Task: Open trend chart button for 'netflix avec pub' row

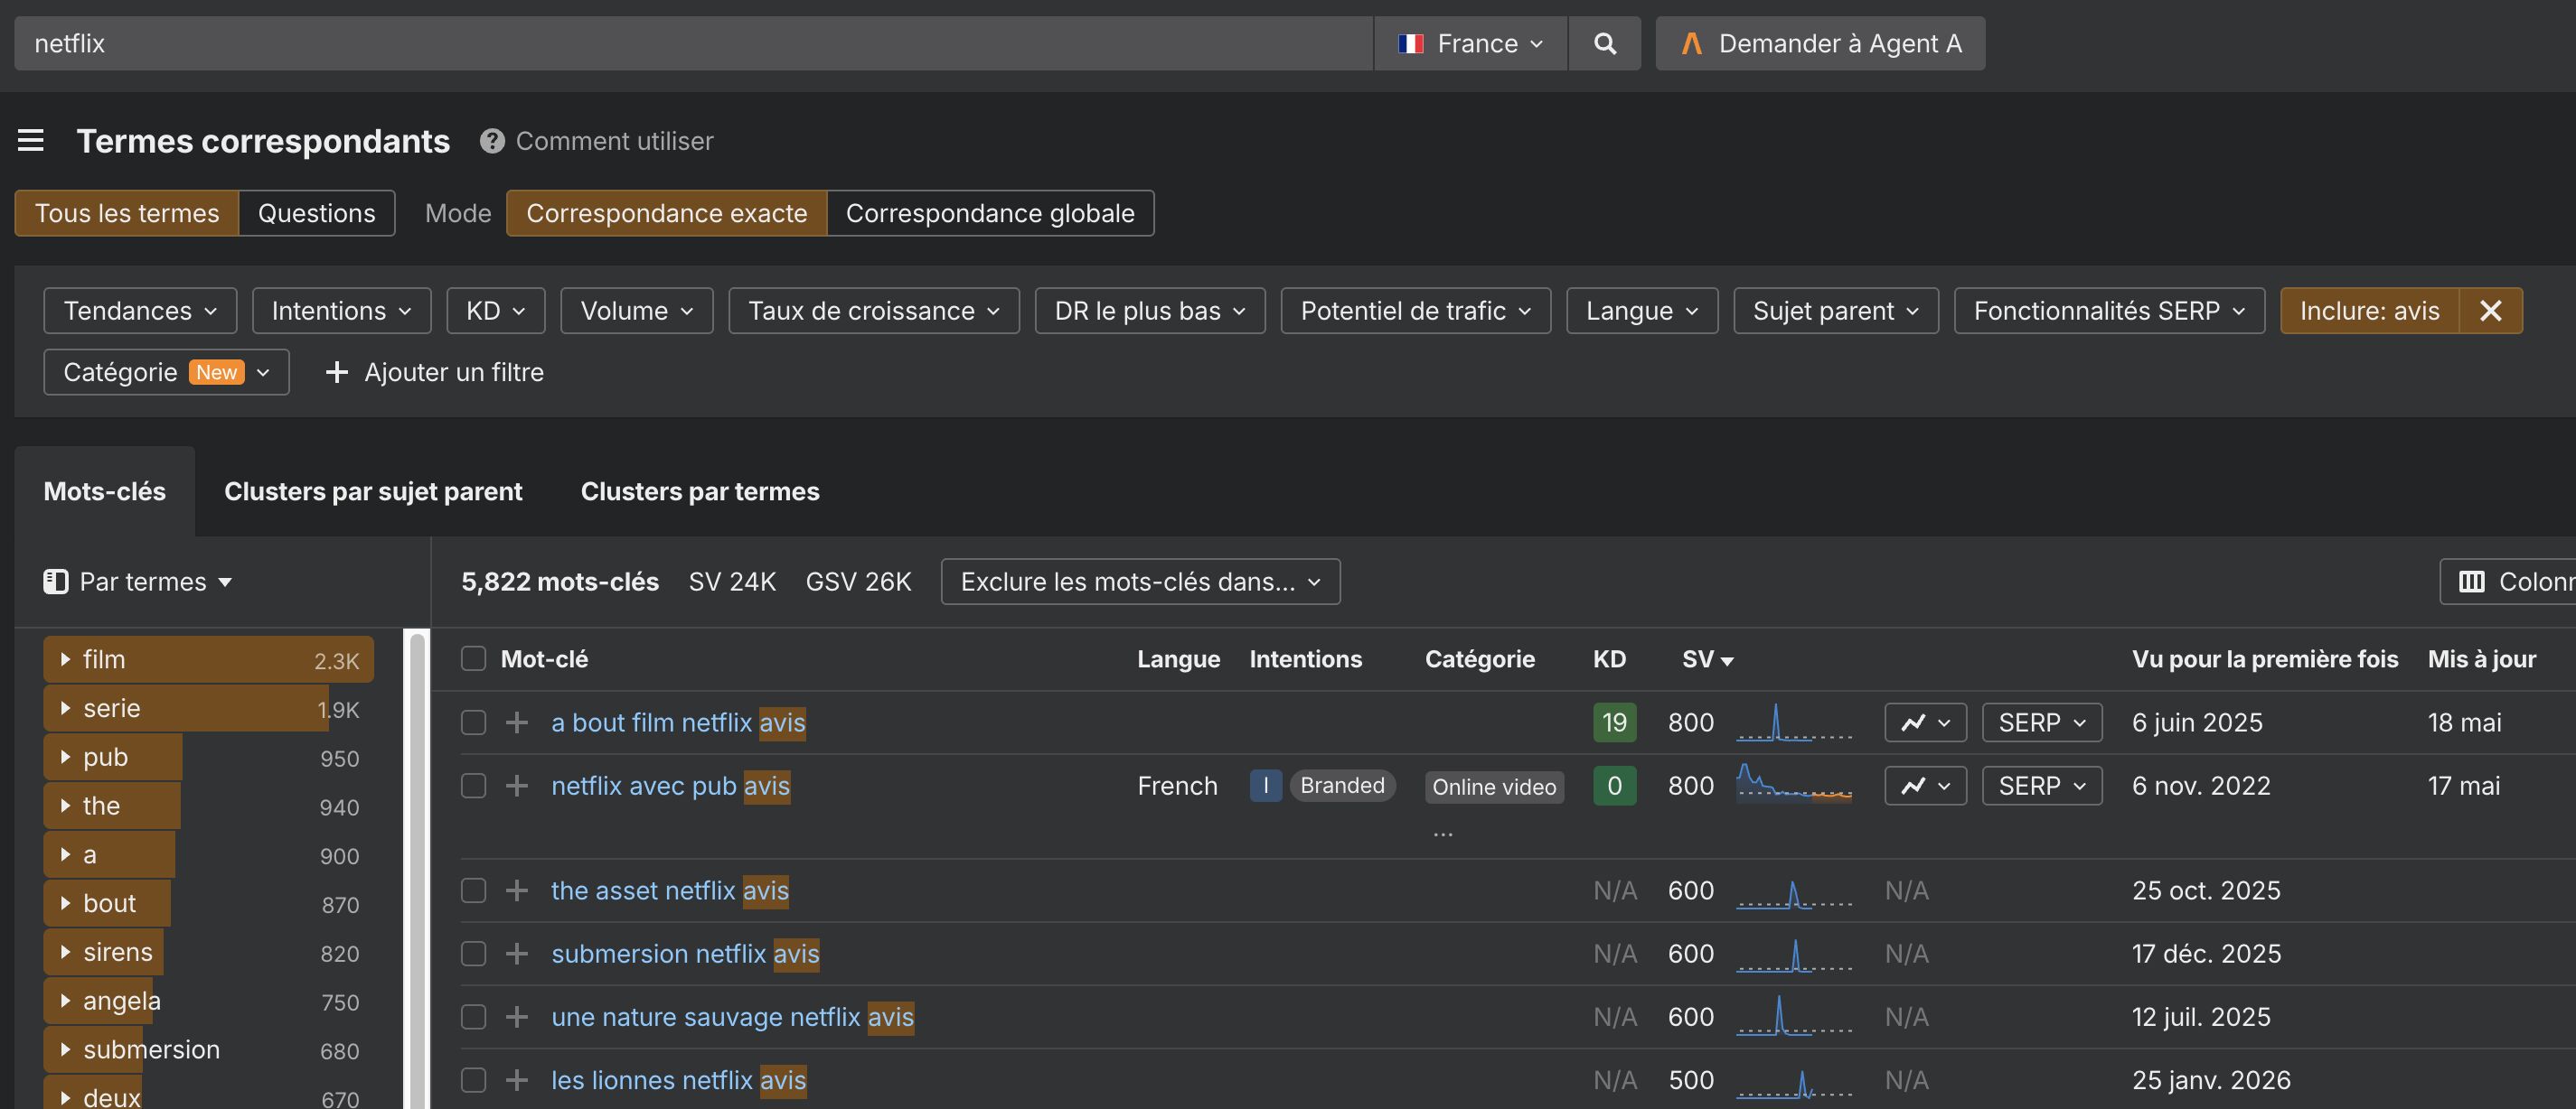Action: [1925, 787]
